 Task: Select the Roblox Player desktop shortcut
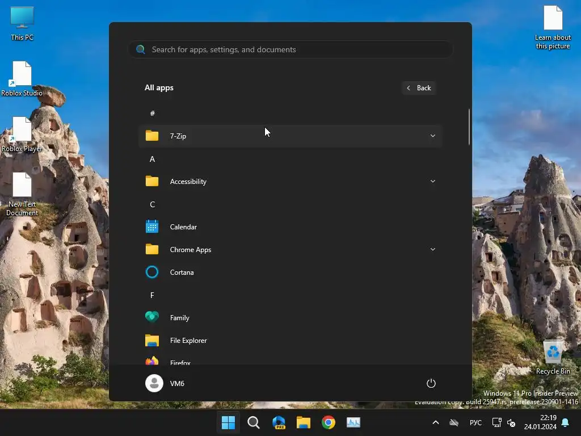(x=22, y=135)
